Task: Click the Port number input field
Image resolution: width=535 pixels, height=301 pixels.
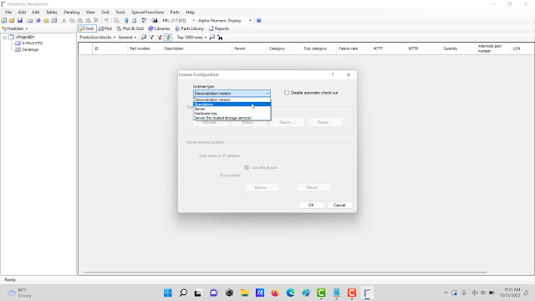Action: point(288,176)
